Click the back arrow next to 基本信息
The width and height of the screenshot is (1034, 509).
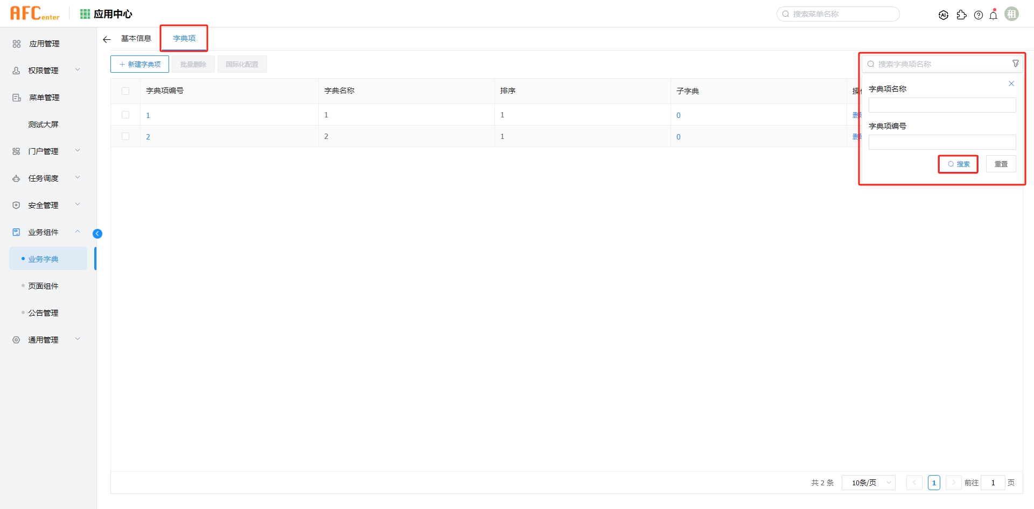[106, 39]
